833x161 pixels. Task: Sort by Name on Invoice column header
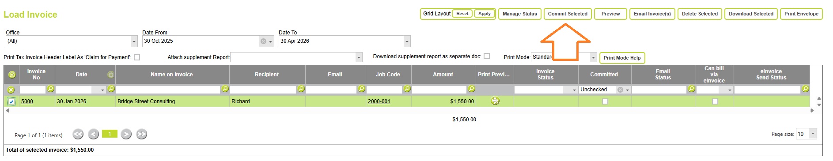172,75
